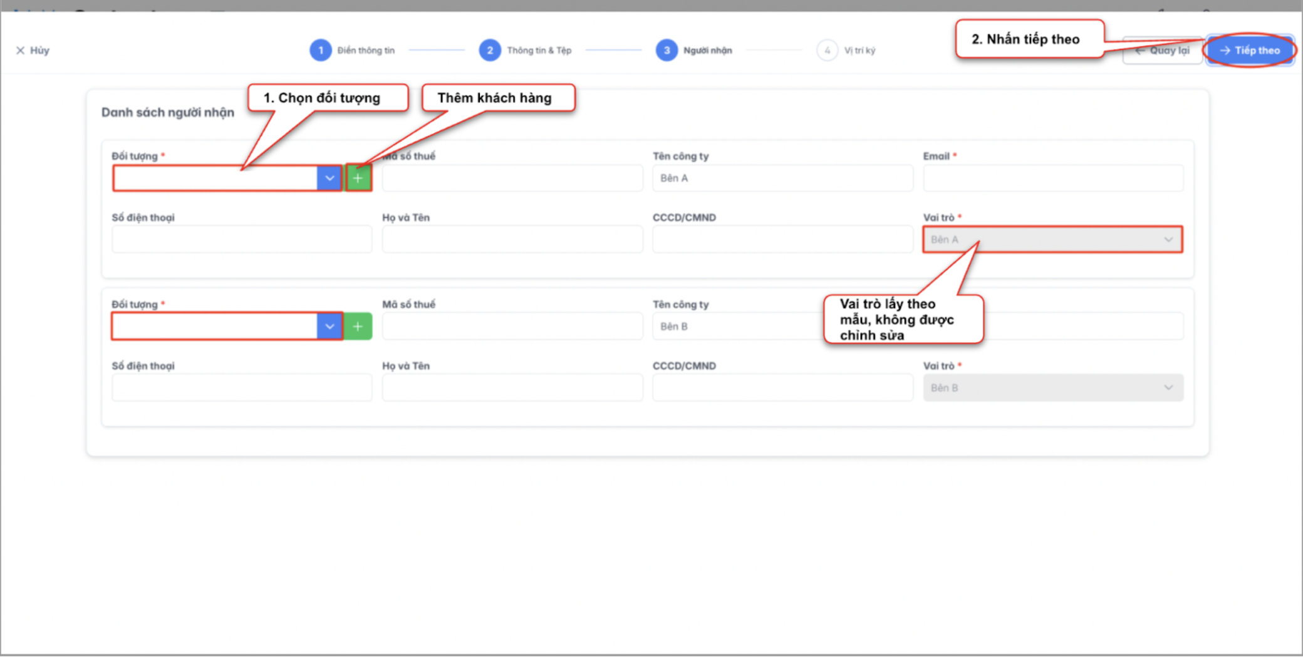This screenshot has width=1303, height=657.
Task: Click the X Hủy cancel icon
Action: click(x=21, y=51)
